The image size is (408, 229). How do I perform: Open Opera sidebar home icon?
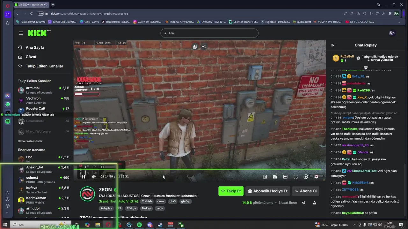click(x=8, y=14)
